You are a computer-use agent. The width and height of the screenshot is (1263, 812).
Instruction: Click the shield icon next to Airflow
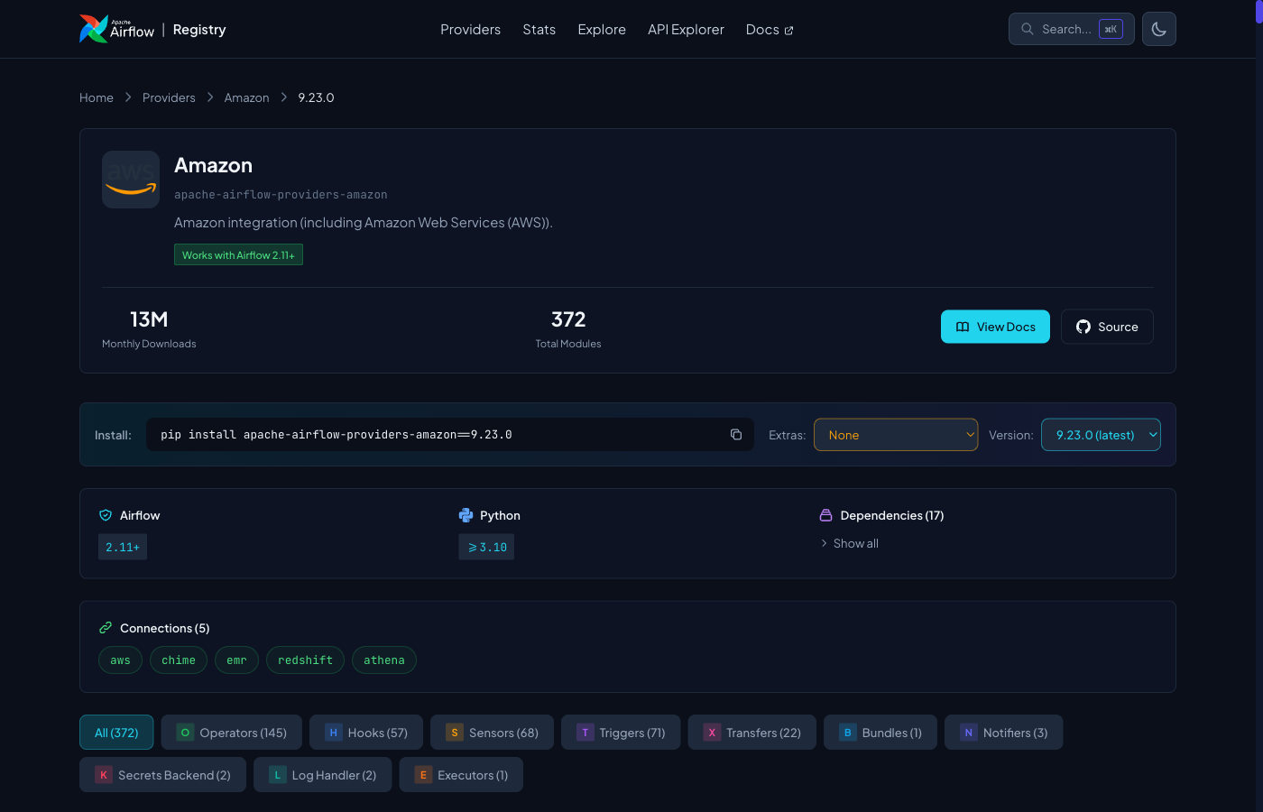click(x=104, y=514)
